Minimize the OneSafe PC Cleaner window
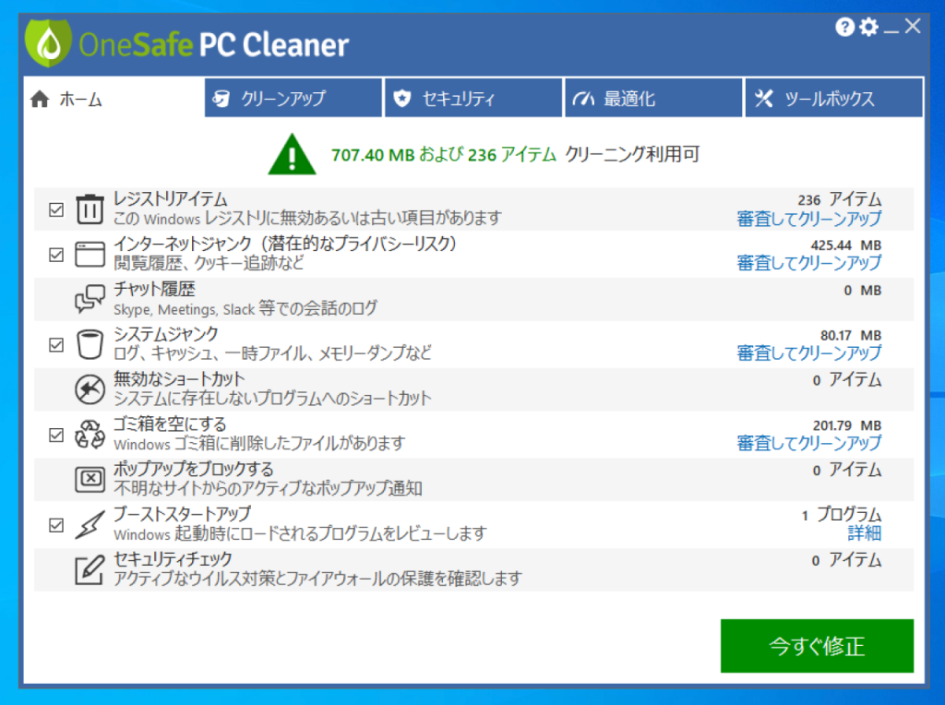 891,30
